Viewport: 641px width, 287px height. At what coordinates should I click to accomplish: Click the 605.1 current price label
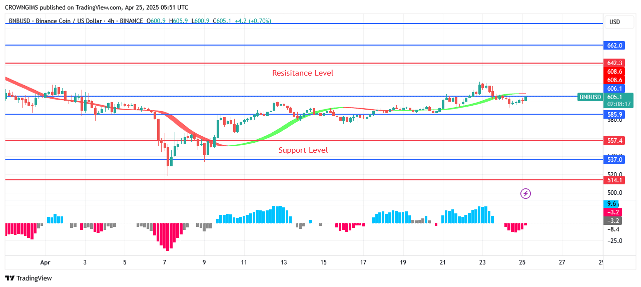(x=614, y=97)
